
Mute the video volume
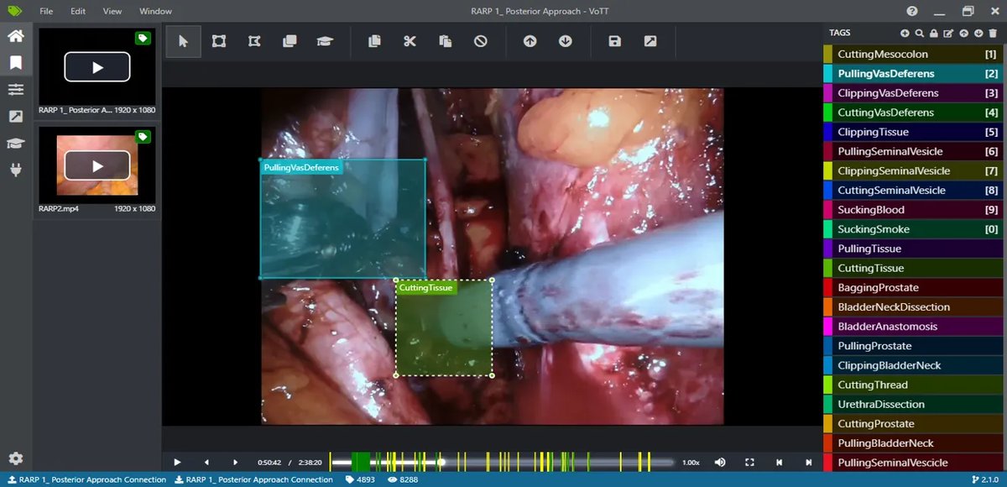[x=720, y=462]
